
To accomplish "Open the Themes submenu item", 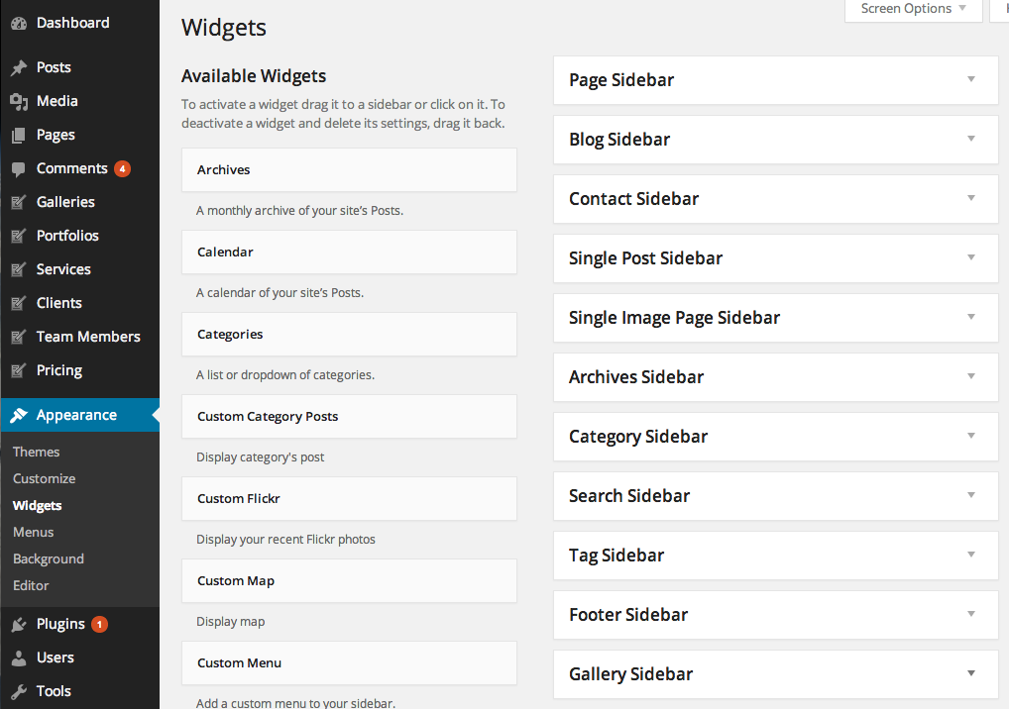I will 36,452.
